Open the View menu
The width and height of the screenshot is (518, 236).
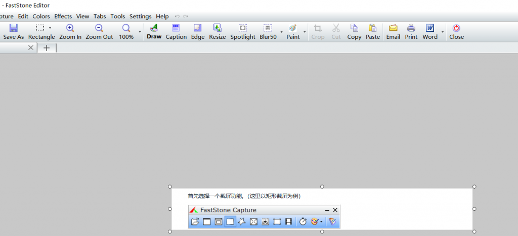(82, 16)
